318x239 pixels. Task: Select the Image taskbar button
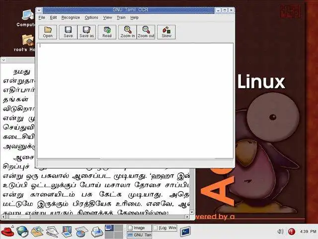139,228
